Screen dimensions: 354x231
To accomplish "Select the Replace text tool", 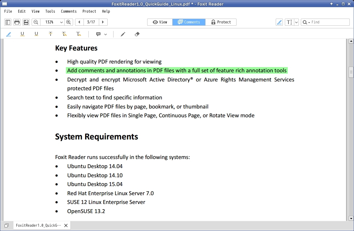I will tap(64, 34).
